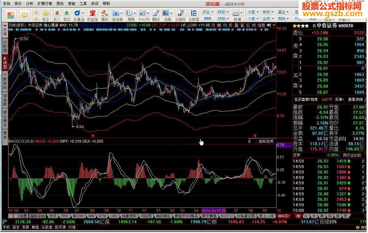Open the 智能 menu
The image size is (368, 233).
71,4
